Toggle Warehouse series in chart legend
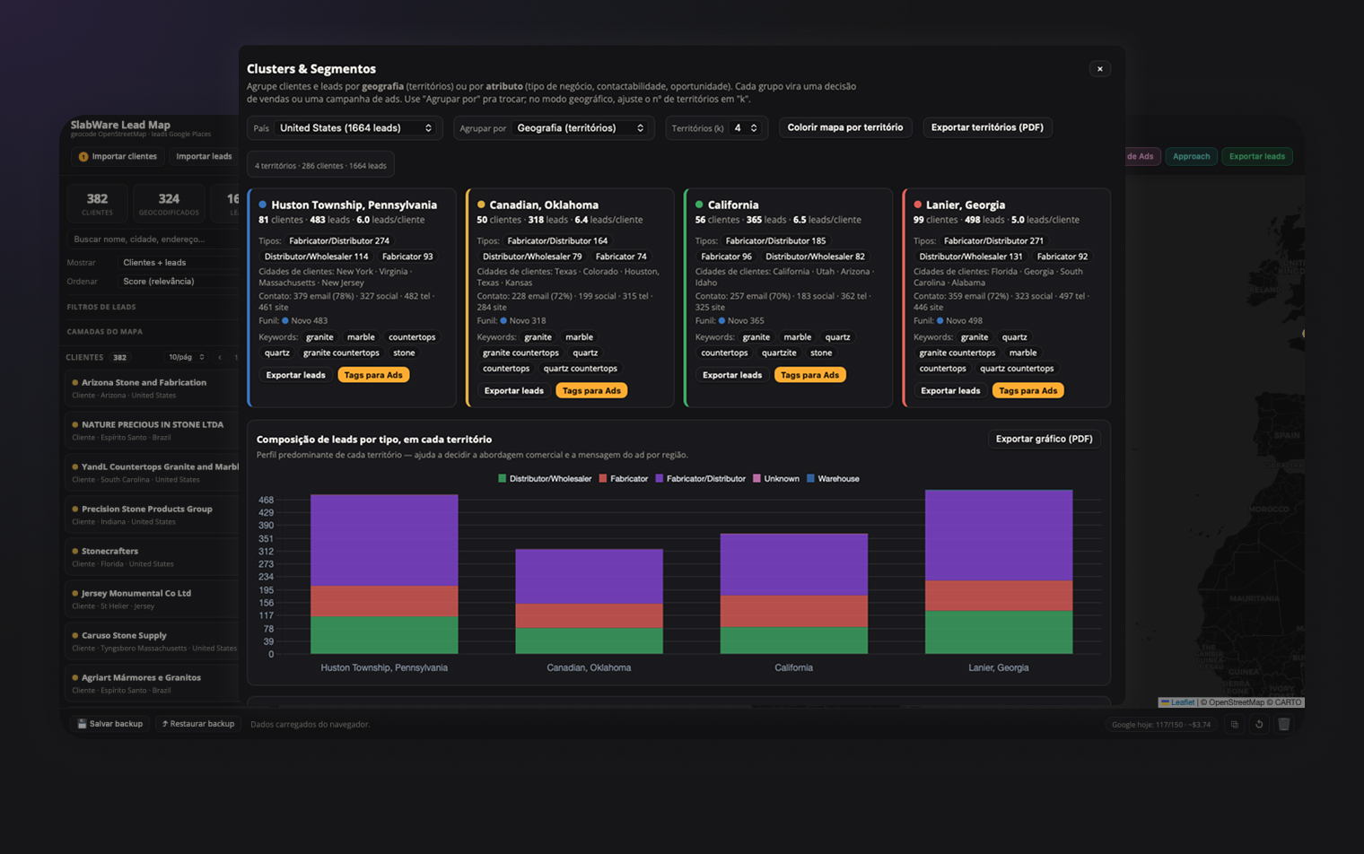The width and height of the screenshot is (1364, 854). 833,479
